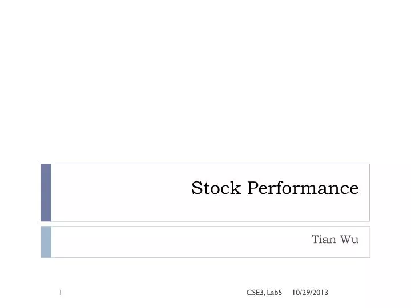Viewport: 411px width, 308px height.
Task: Click the word 'Wu' in the subtitle
Action: 349,239
